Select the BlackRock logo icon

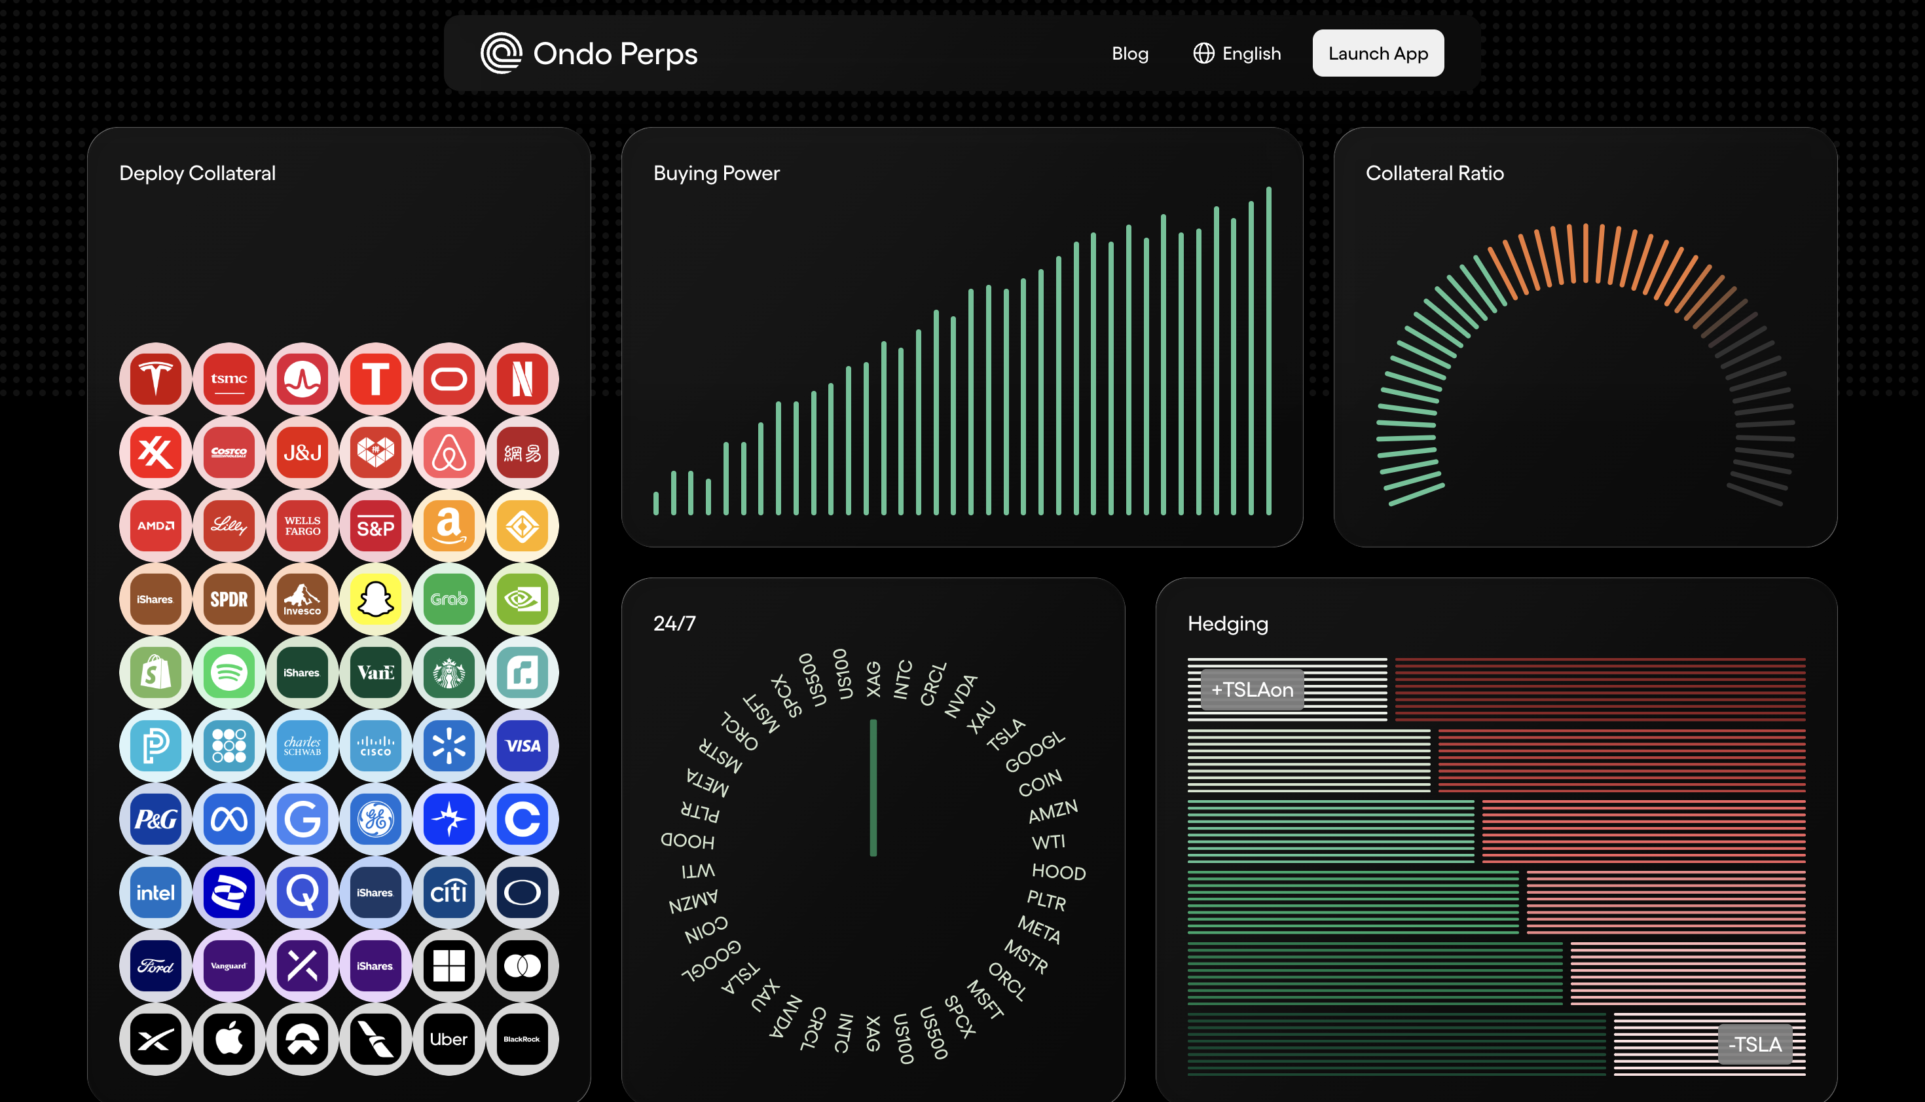pyautogui.click(x=522, y=1039)
